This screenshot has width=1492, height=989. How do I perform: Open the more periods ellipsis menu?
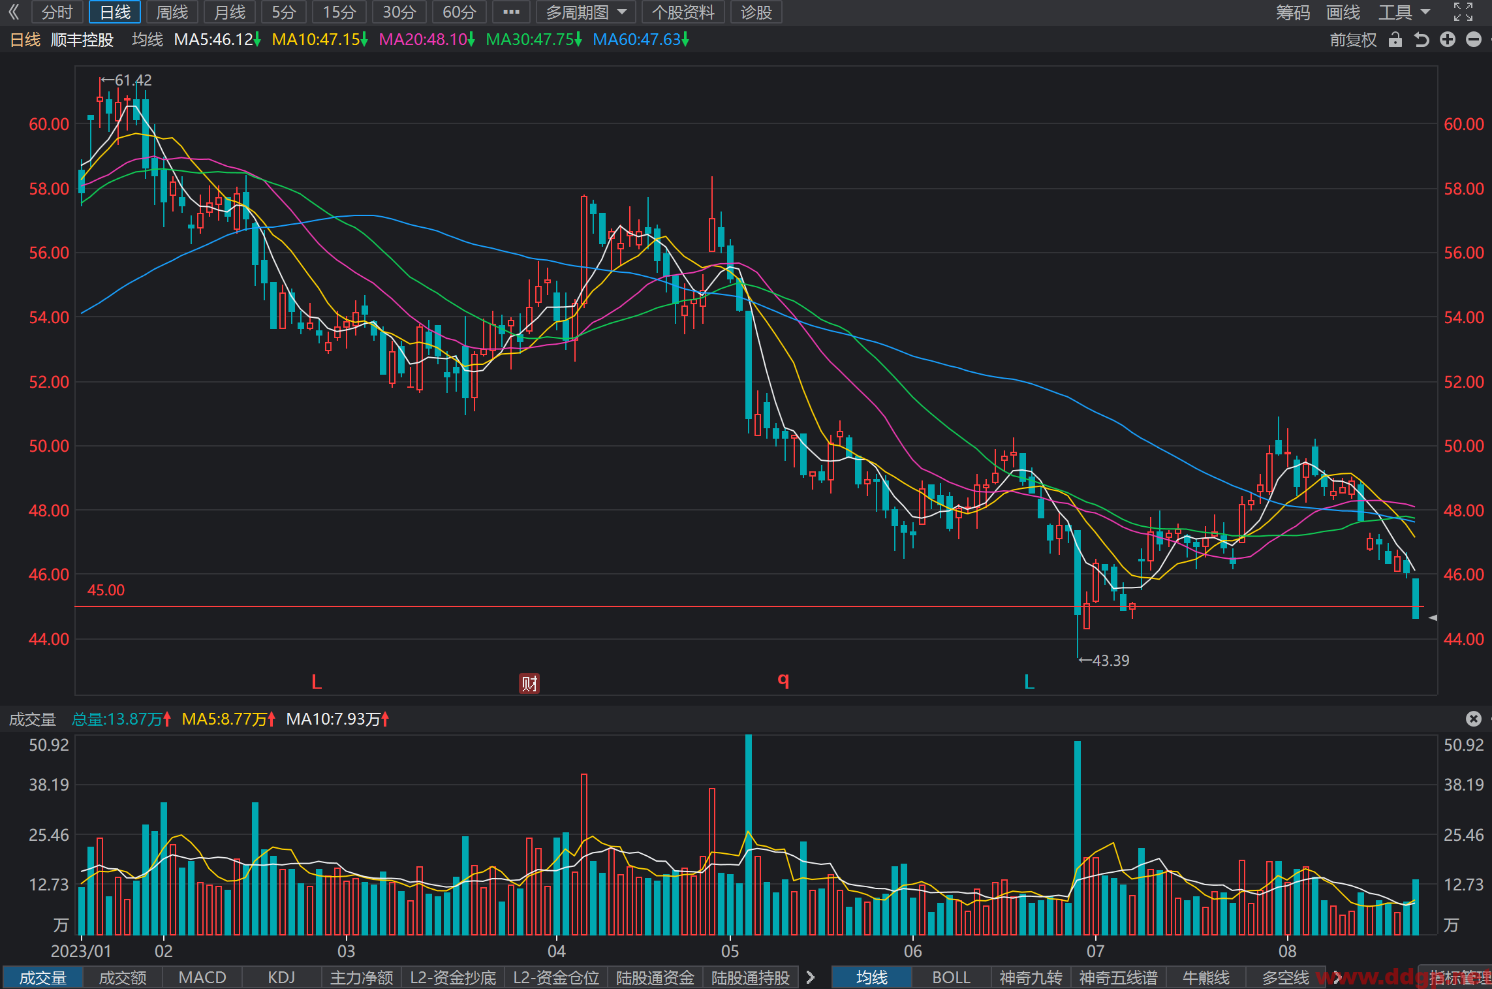(x=512, y=12)
